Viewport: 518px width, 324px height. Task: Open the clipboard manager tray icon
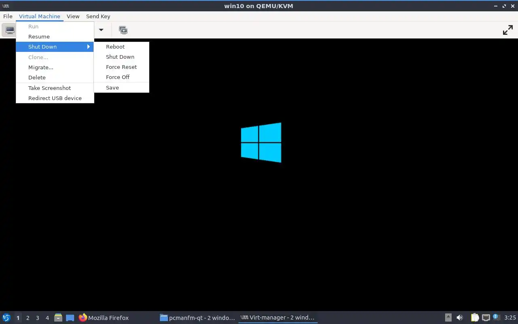coord(475,318)
